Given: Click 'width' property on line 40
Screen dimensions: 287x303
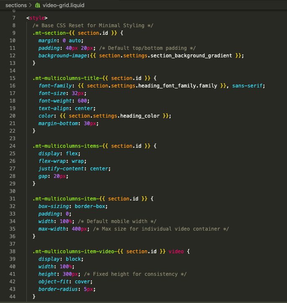Looking at the screenshot, I should (x=46, y=267).
